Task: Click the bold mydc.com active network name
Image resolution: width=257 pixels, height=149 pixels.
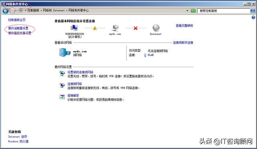Action: pos(80,51)
